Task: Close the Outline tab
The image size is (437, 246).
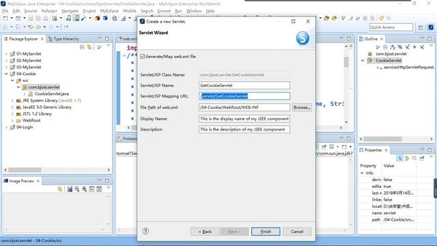Action: [382, 39]
